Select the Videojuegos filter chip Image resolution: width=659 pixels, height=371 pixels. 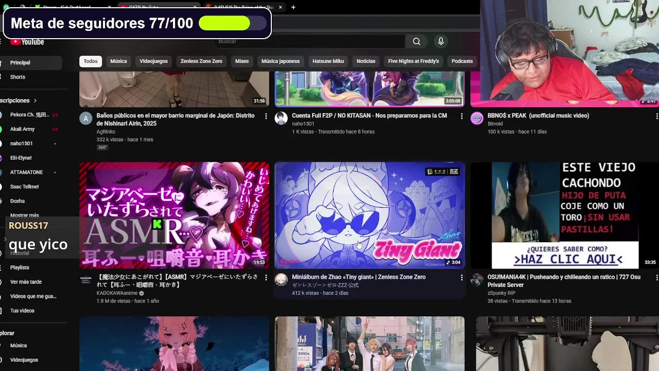(153, 61)
